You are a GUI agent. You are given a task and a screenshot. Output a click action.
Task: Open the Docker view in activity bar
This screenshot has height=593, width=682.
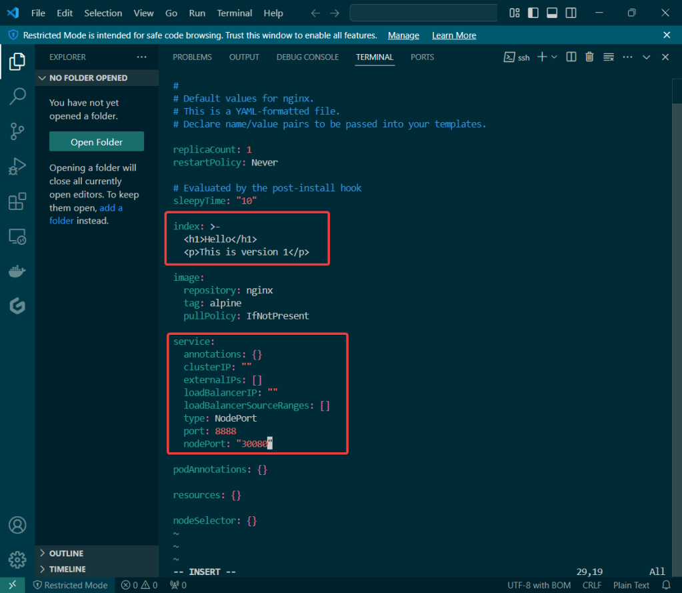[17, 271]
